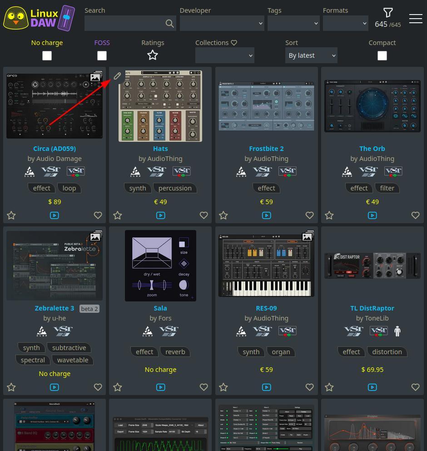
Task: Click the standalone figure icon on TL DistRaptor
Action: (397, 331)
